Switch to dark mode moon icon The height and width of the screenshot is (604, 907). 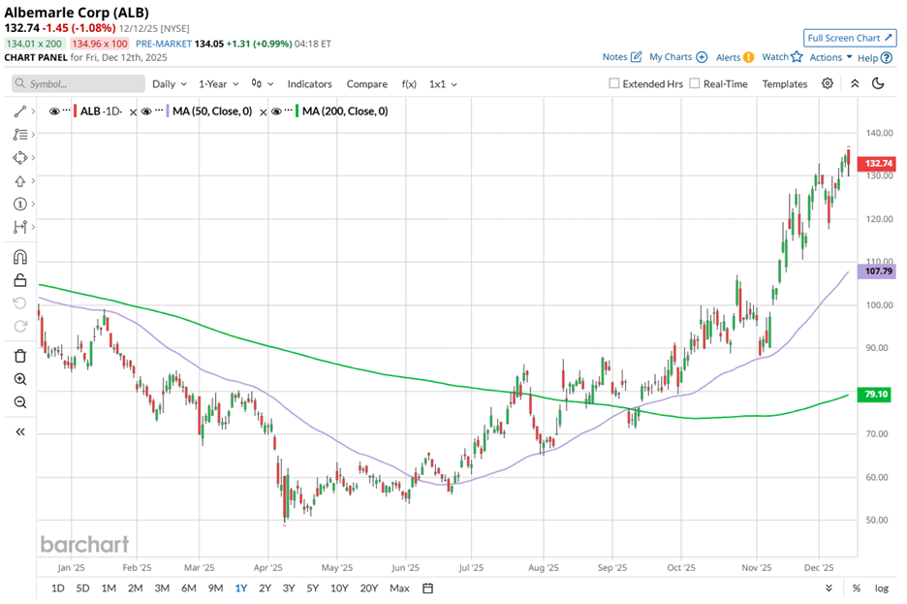tap(878, 83)
